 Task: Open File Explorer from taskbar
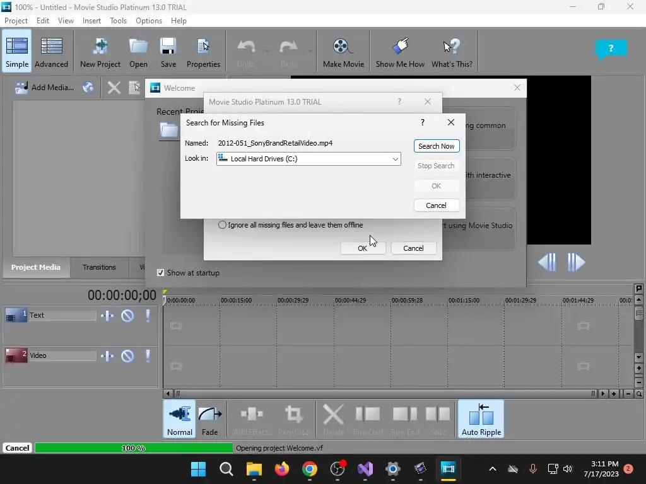point(254,469)
